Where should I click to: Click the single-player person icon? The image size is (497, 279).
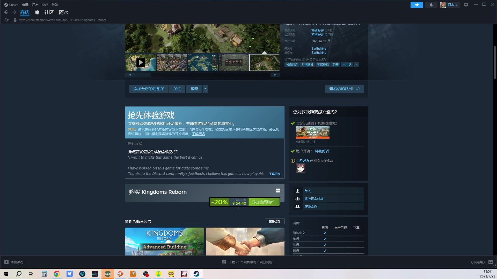pyautogui.click(x=298, y=191)
